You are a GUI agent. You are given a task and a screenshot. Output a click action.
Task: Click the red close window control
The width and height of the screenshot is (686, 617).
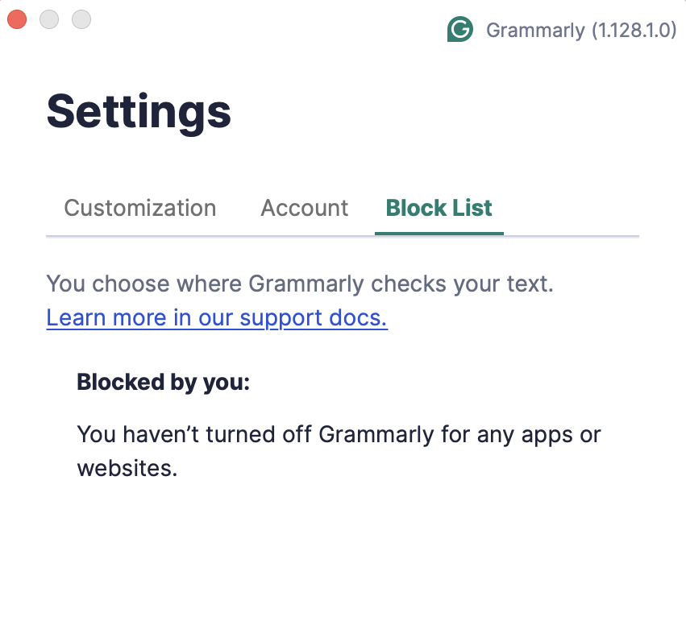click(x=17, y=19)
